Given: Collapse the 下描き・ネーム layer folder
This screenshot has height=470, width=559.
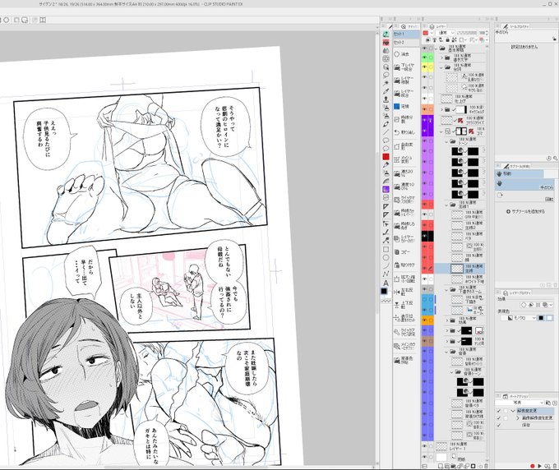Looking at the screenshot, I should point(446,290).
